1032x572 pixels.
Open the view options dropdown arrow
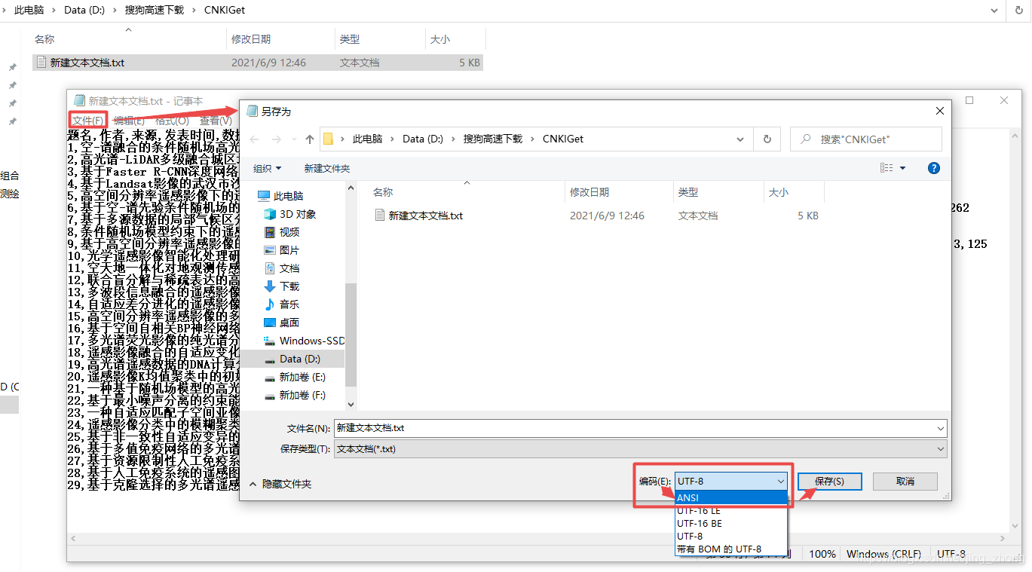[x=903, y=168]
